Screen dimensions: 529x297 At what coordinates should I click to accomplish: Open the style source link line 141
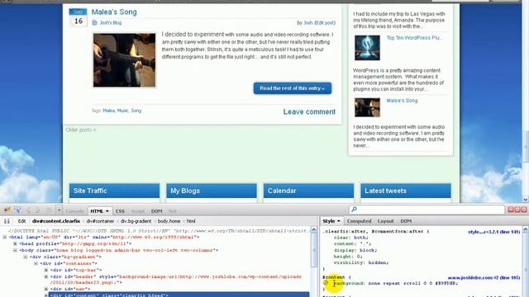point(493,232)
